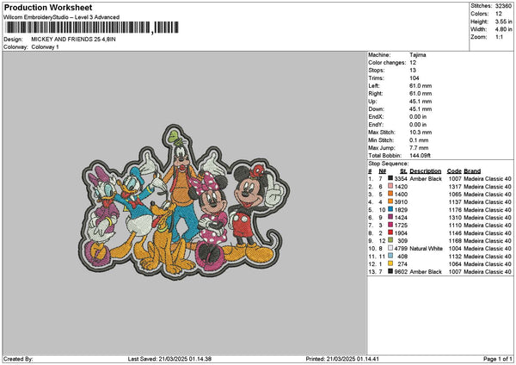
Task: Click Min Stitch value "0.1 mm"
Action: (419, 140)
